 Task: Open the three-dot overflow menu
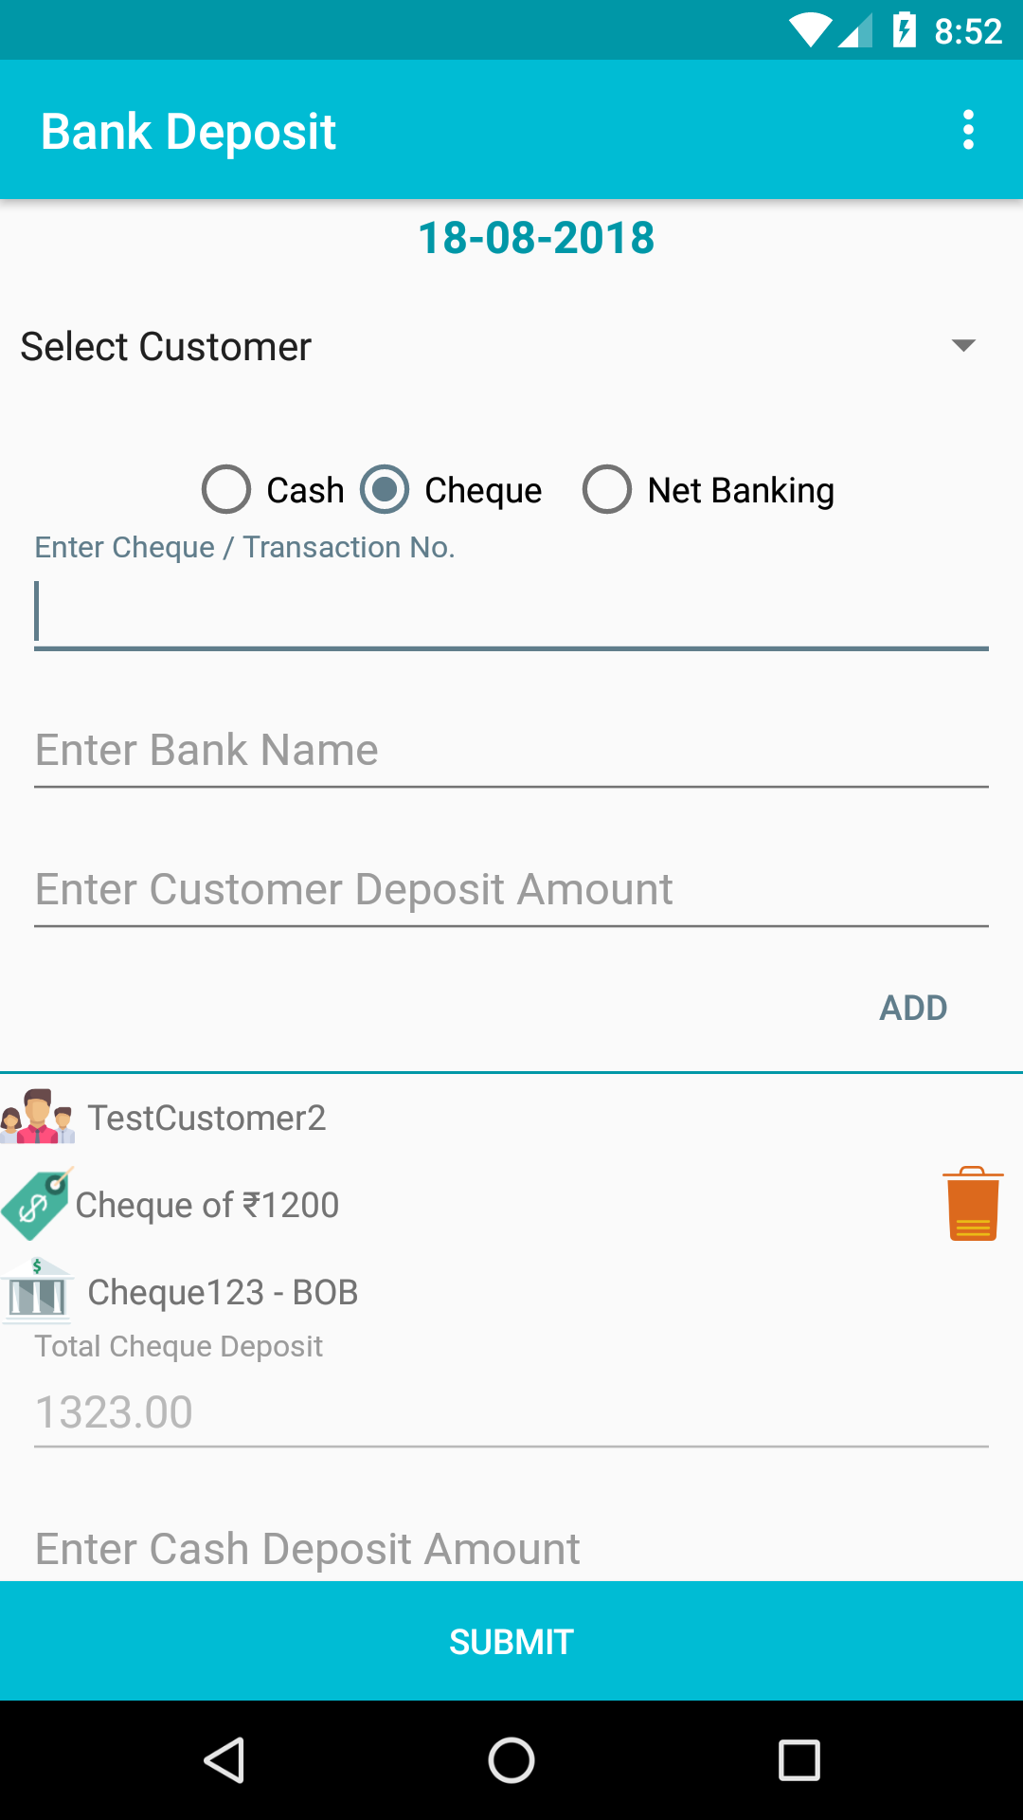[x=968, y=130]
